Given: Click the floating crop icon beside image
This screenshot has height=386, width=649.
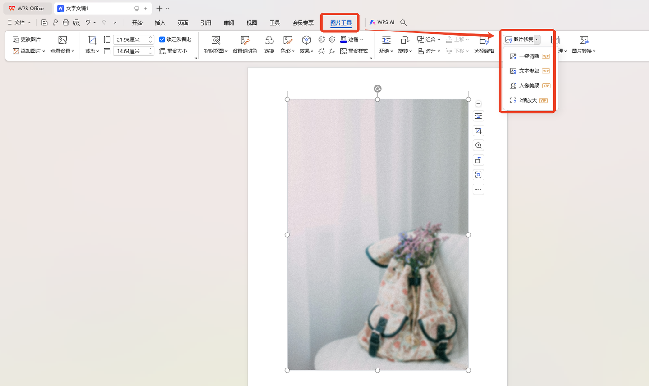Looking at the screenshot, I should click(479, 130).
